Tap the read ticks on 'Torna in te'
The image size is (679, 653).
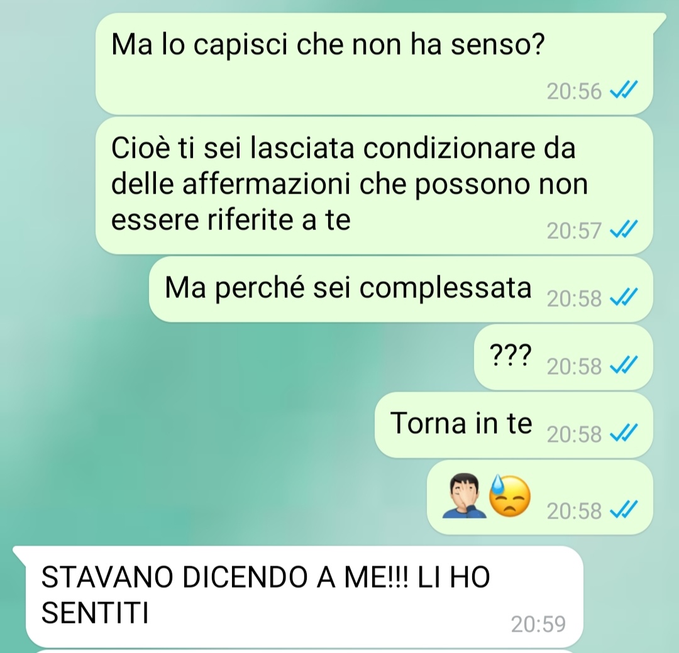pyautogui.click(x=624, y=433)
